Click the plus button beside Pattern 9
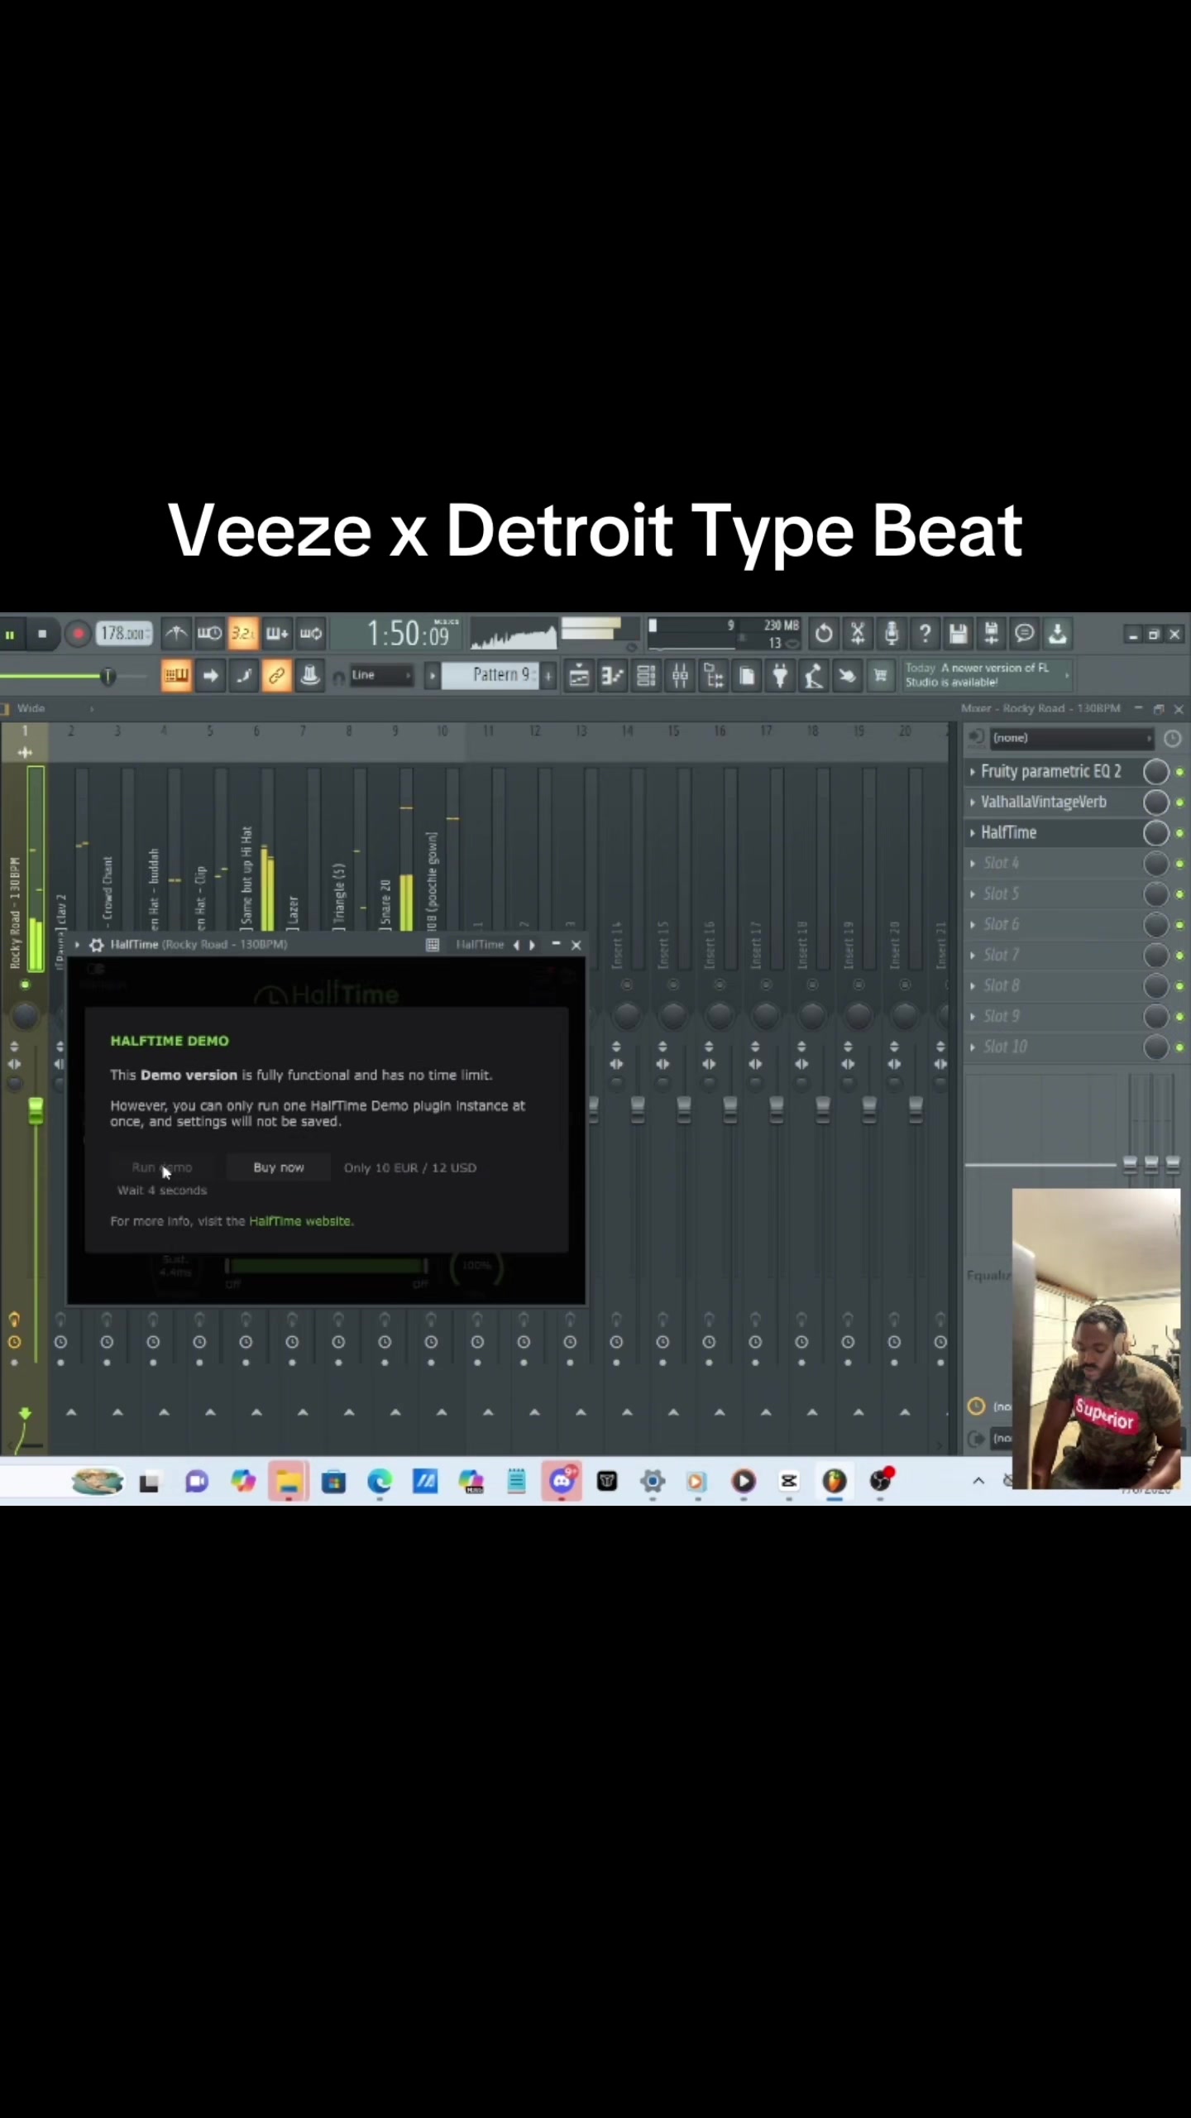Screen dimensions: 1191x2118 [548, 676]
